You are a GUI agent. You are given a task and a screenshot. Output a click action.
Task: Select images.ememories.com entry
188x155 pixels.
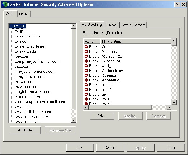(x=35, y=71)
